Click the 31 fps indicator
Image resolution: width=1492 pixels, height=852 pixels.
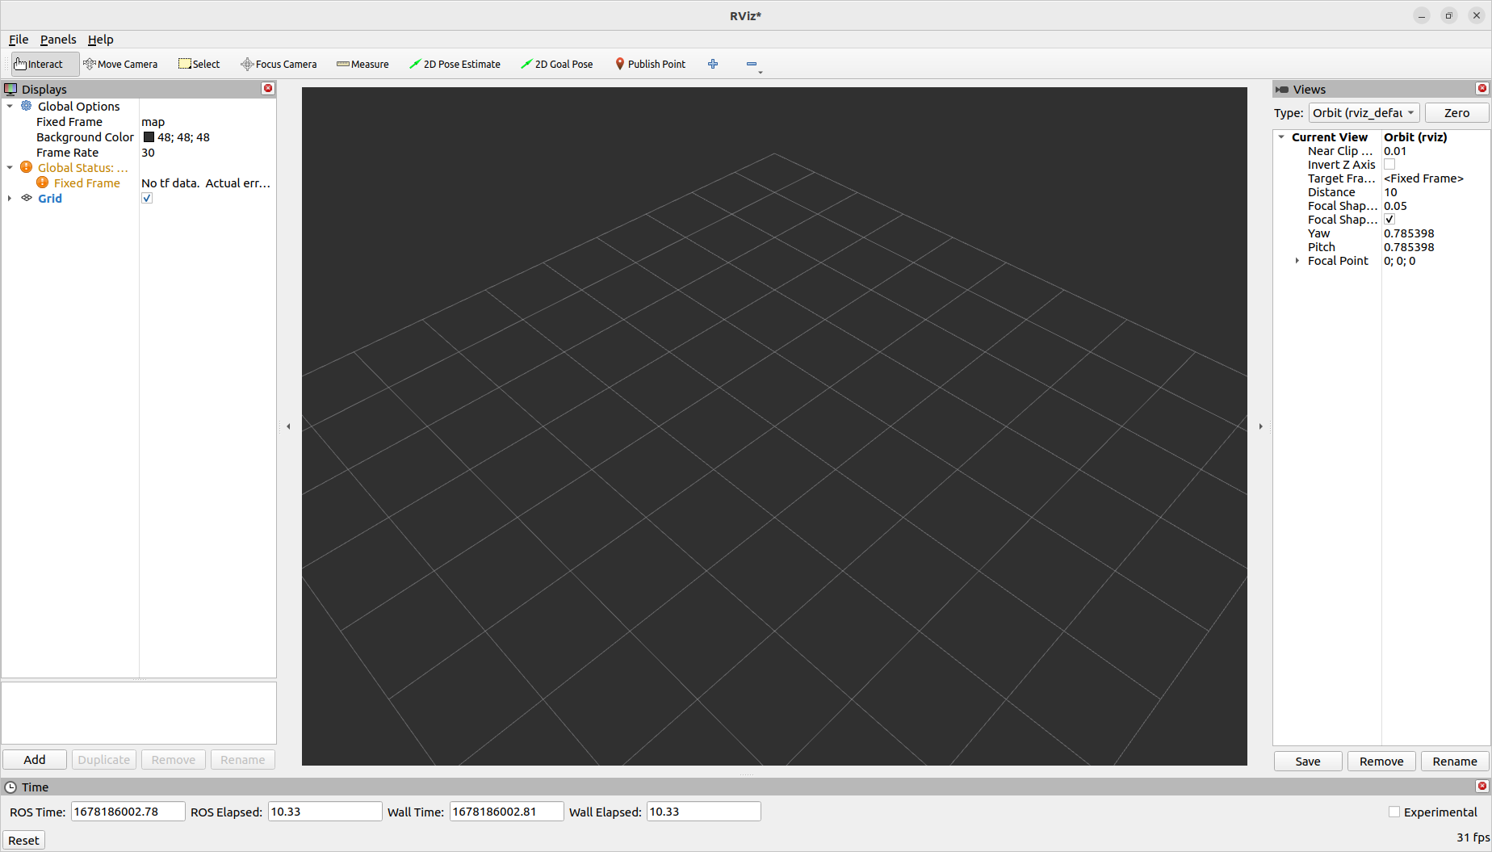[1473, 837]
